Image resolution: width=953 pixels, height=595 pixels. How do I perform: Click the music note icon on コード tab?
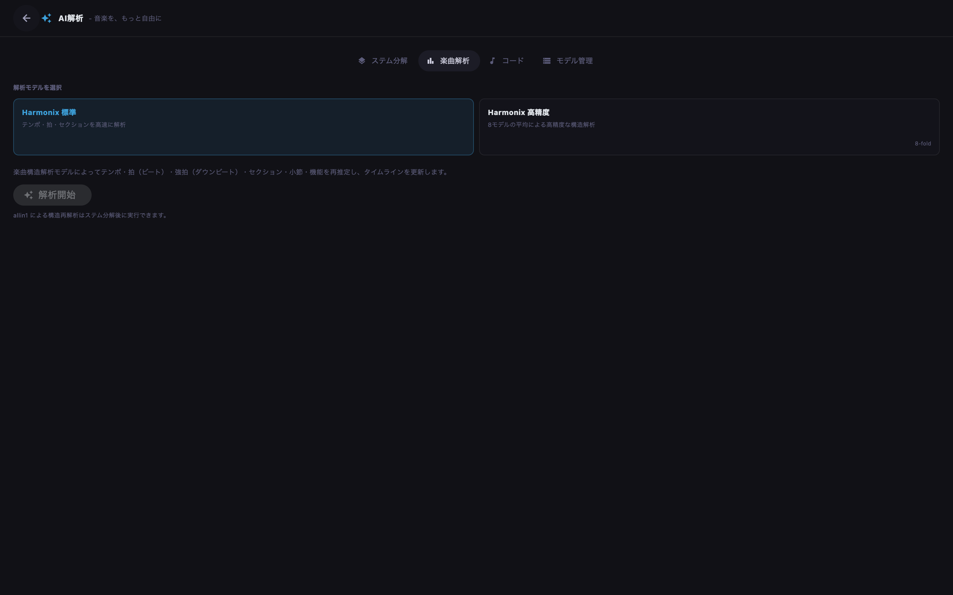(492, 60)
